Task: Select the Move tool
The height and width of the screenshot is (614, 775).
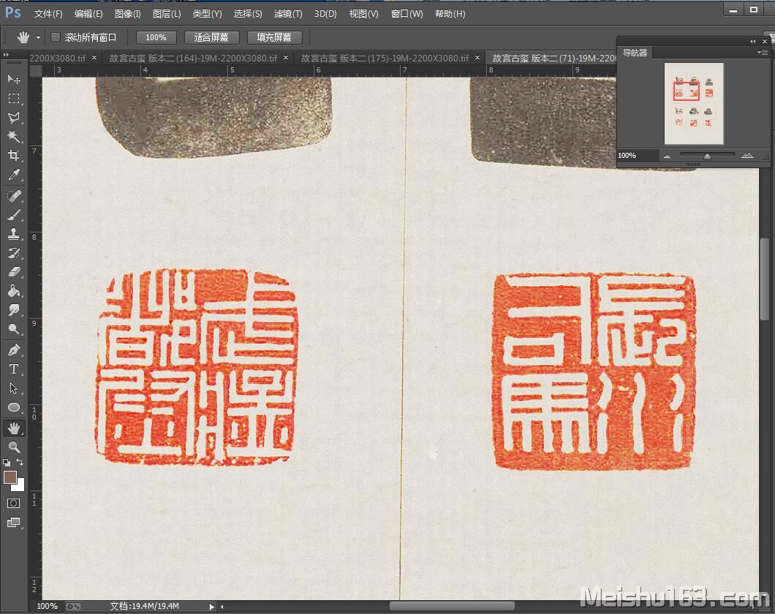Action: tap(14, 79)
